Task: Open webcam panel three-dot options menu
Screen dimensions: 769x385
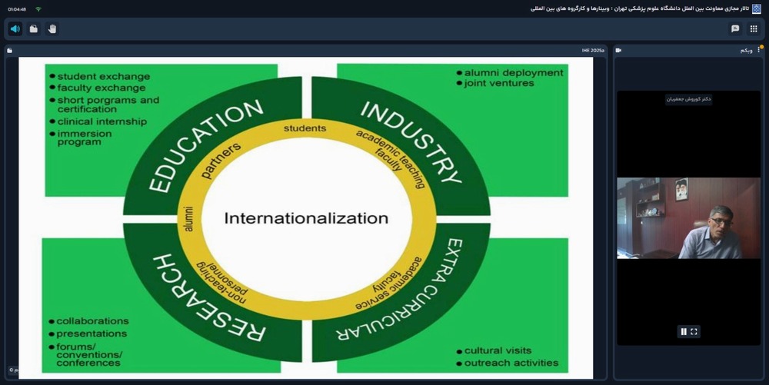Action: coord(759,51)
